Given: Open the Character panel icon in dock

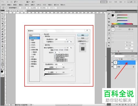Looking at the screenshot, I should click(109, 43).
